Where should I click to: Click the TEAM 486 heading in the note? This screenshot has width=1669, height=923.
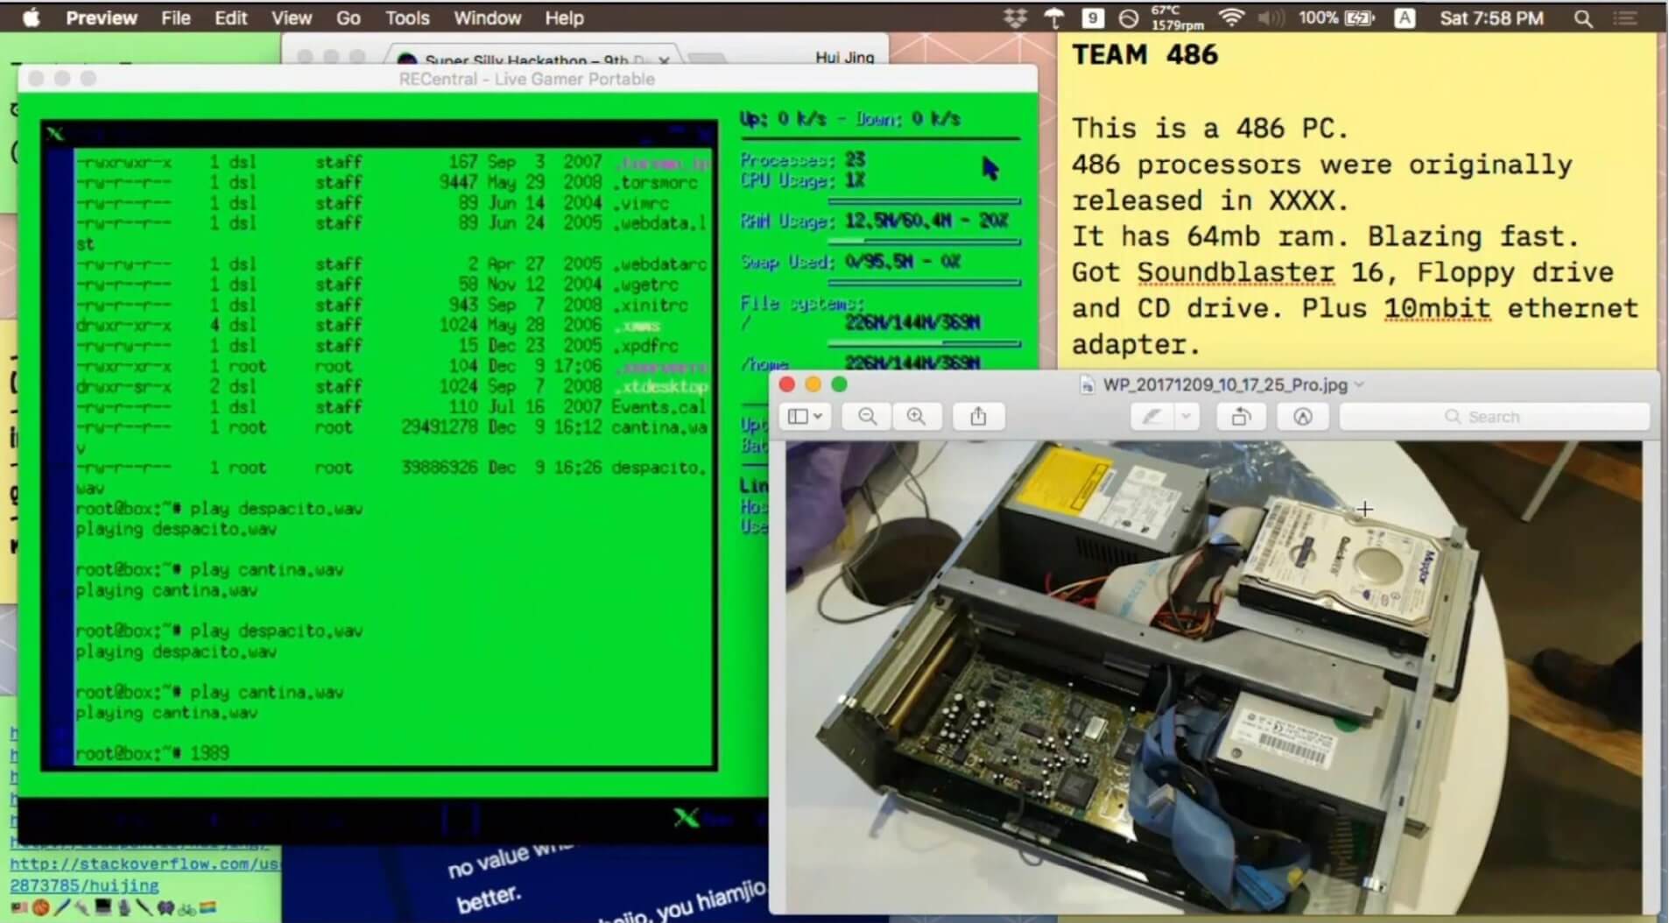(x=1144, y=54)
